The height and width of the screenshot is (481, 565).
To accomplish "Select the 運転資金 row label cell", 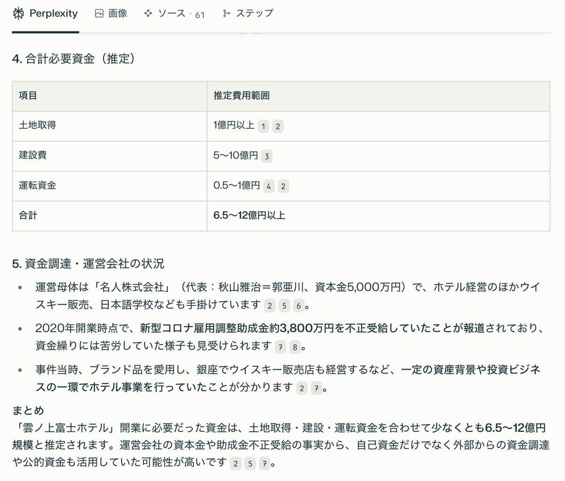I will (110, 186).
